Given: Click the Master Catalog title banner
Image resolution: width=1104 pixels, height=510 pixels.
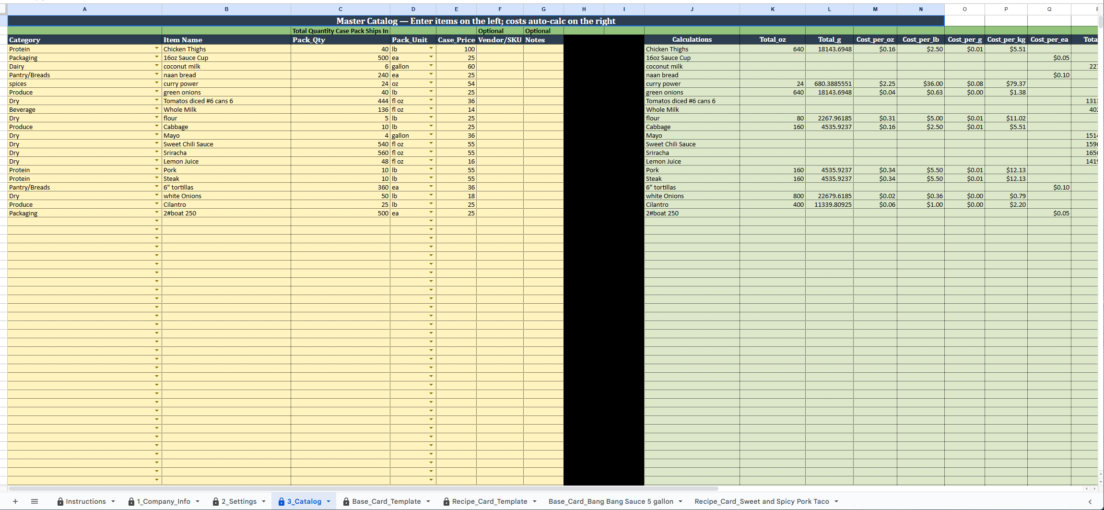Looking at the screenshot, I should pos(477,21).
